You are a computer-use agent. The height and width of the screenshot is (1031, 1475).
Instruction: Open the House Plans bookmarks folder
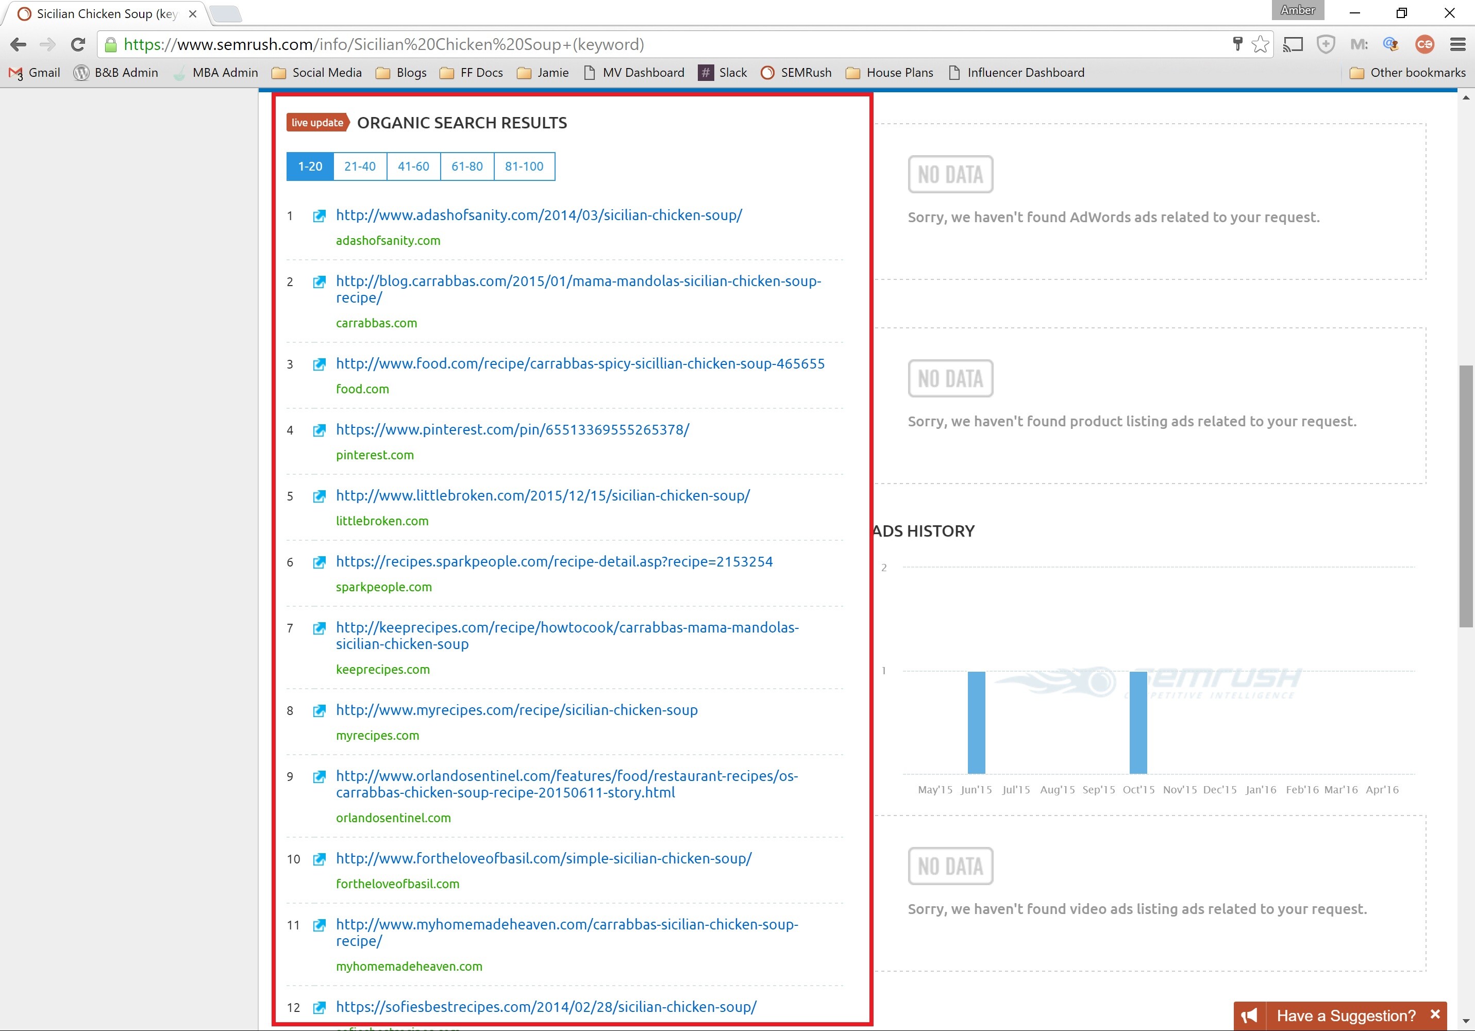pos(890,73)
